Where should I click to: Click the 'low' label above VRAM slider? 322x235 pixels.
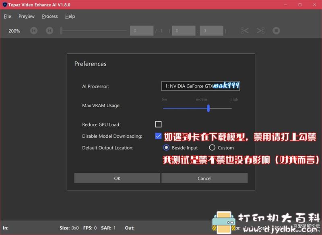point(164,99)
